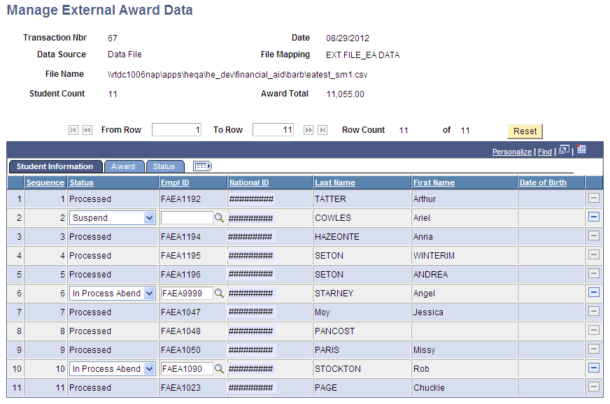This screenshot has height=404, width=610.
Task: Open the Empl ID lookup for Ariel Cowles
Action: coord(220,217)
